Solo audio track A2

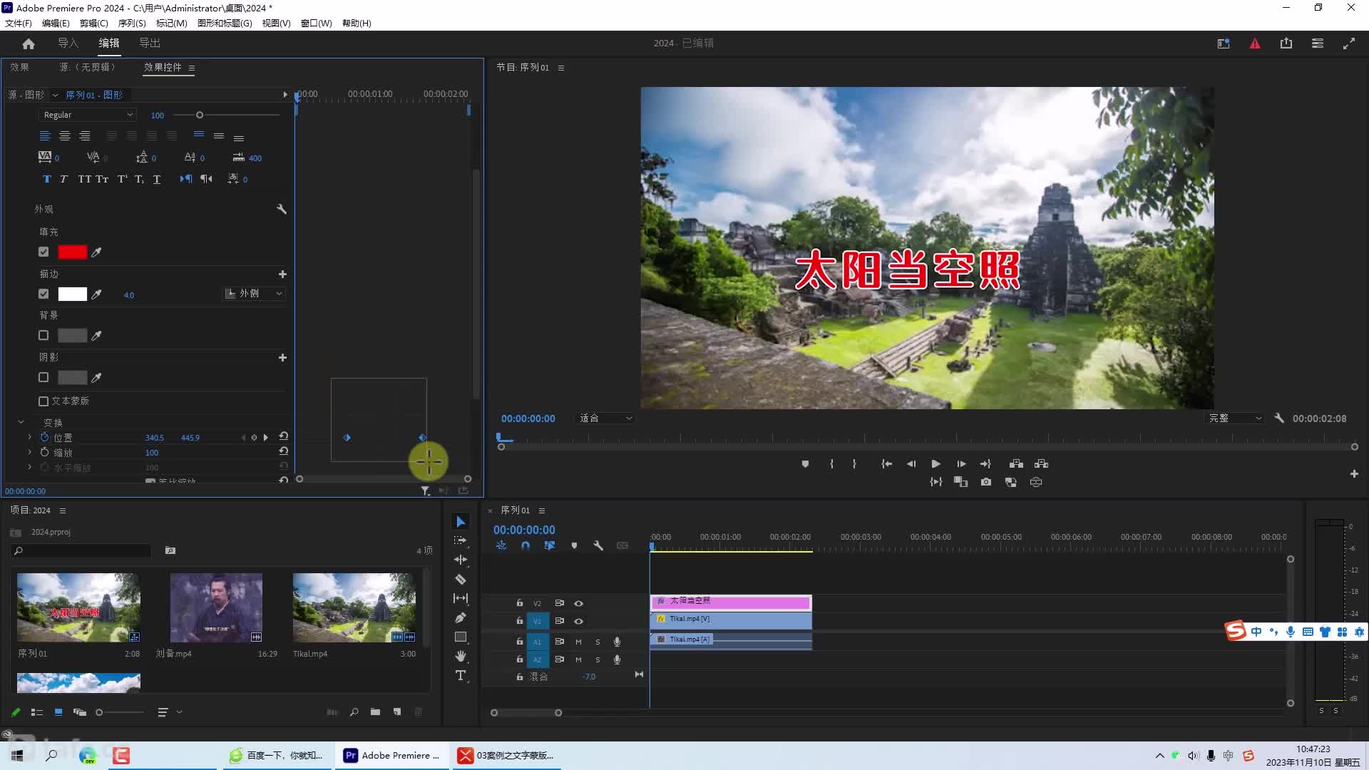(598, 659)
